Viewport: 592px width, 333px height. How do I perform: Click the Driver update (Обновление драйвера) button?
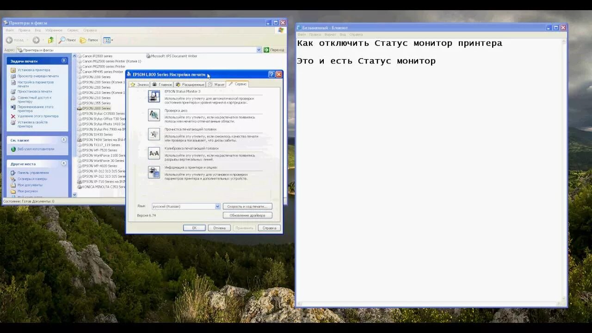[247, 216]
